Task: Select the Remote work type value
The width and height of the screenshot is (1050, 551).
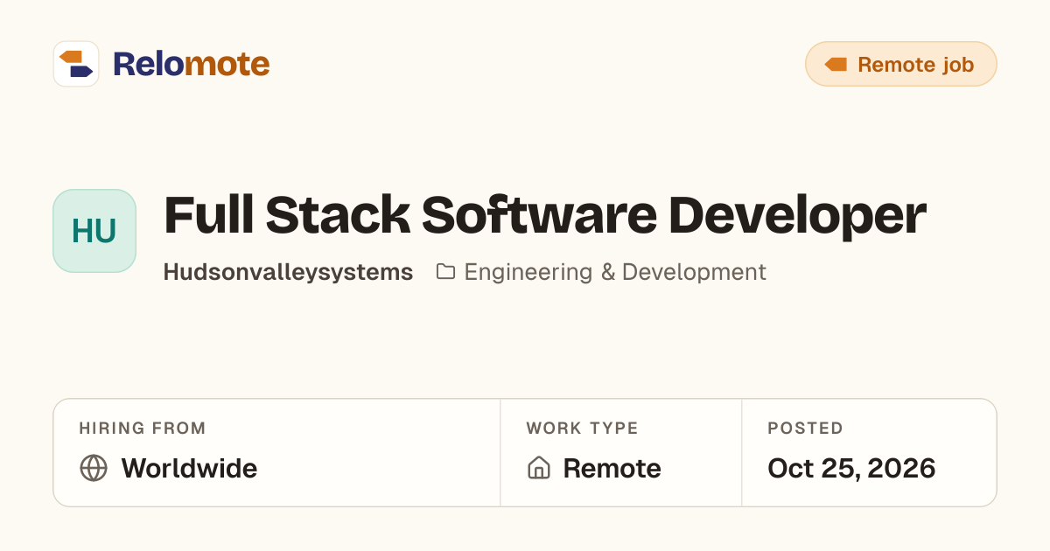Action: point(612,469)
